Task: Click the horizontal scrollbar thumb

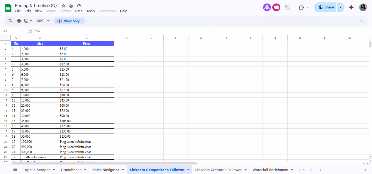Action: 104,163
